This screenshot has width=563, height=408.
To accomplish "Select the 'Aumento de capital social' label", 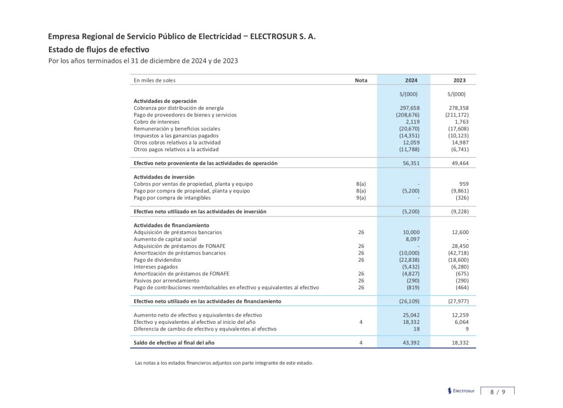I will (165, 239).
